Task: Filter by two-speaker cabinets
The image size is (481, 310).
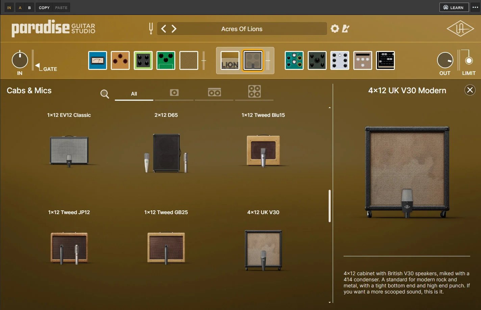Action: click(x=214, y=93)
